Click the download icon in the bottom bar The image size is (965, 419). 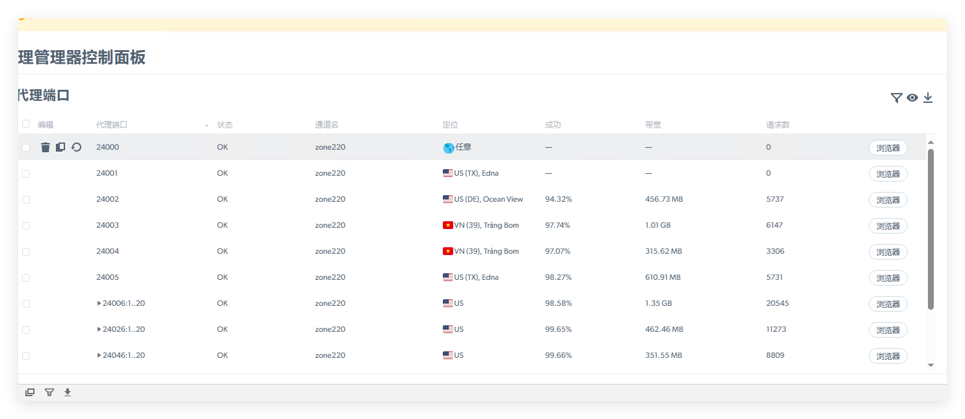point(68,392)
